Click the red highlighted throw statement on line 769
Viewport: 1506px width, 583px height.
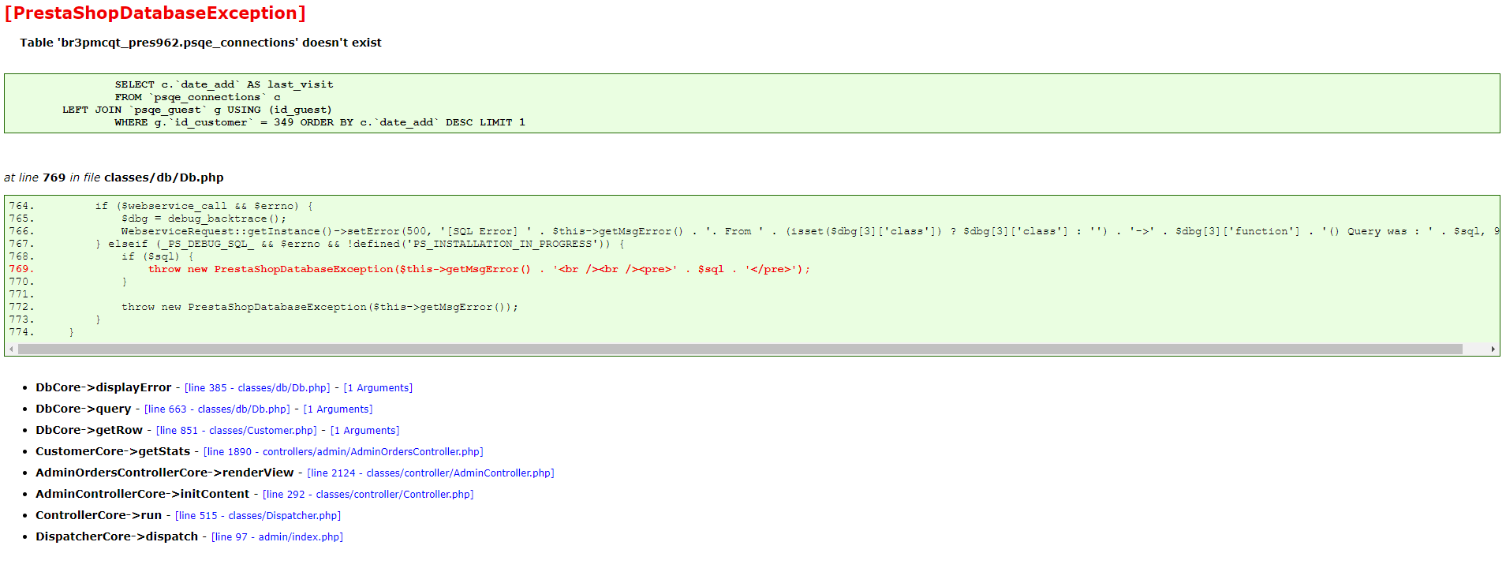479,269
